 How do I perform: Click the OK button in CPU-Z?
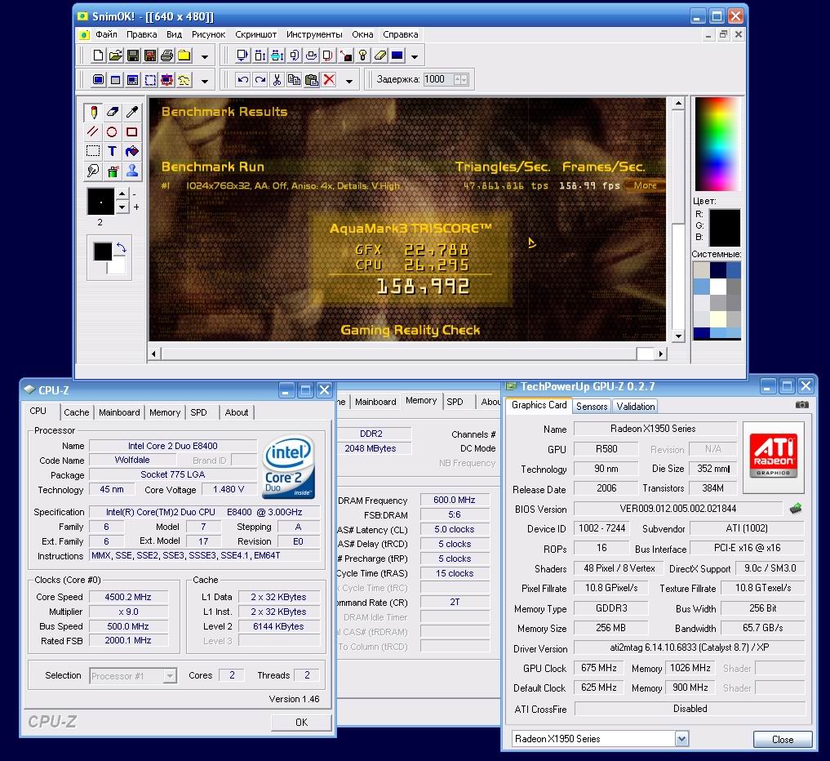[301, 723]
